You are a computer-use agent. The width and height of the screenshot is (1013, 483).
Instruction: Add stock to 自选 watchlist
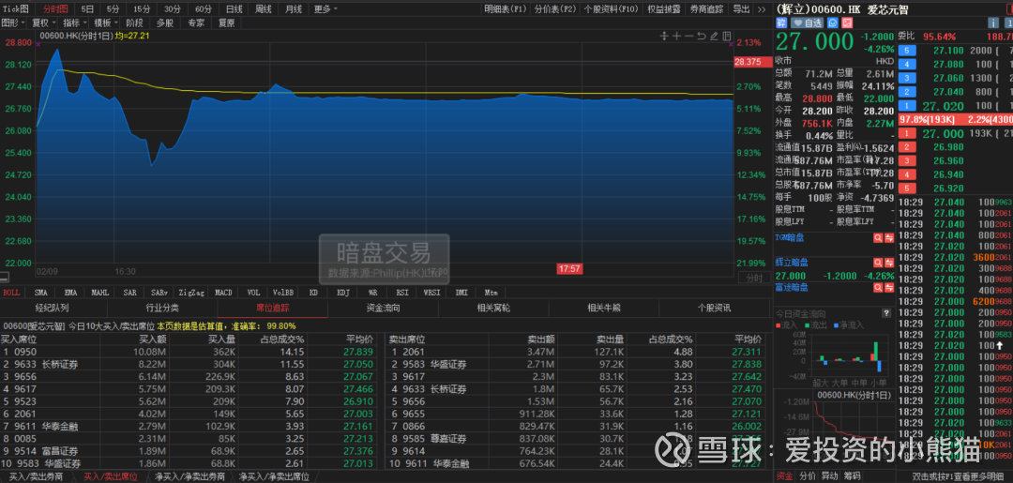(x=807, y=23)
